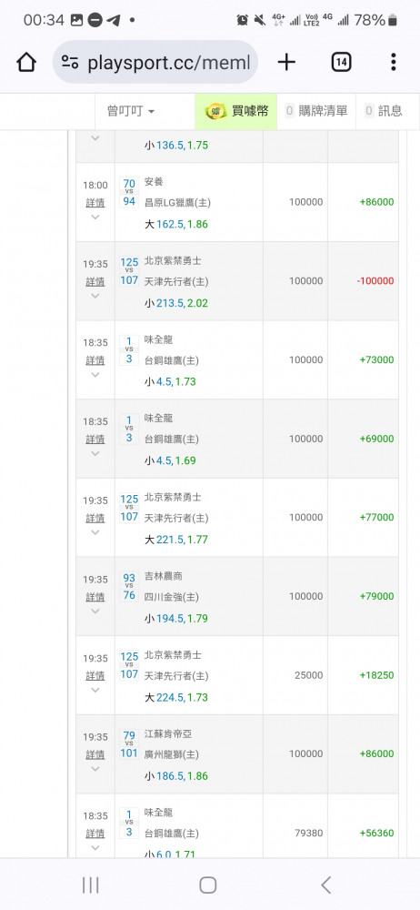Screen dimensions: 420x910
Task: Open the 曾叮叮 user dropdown
Action: click(x=131, y=111)
